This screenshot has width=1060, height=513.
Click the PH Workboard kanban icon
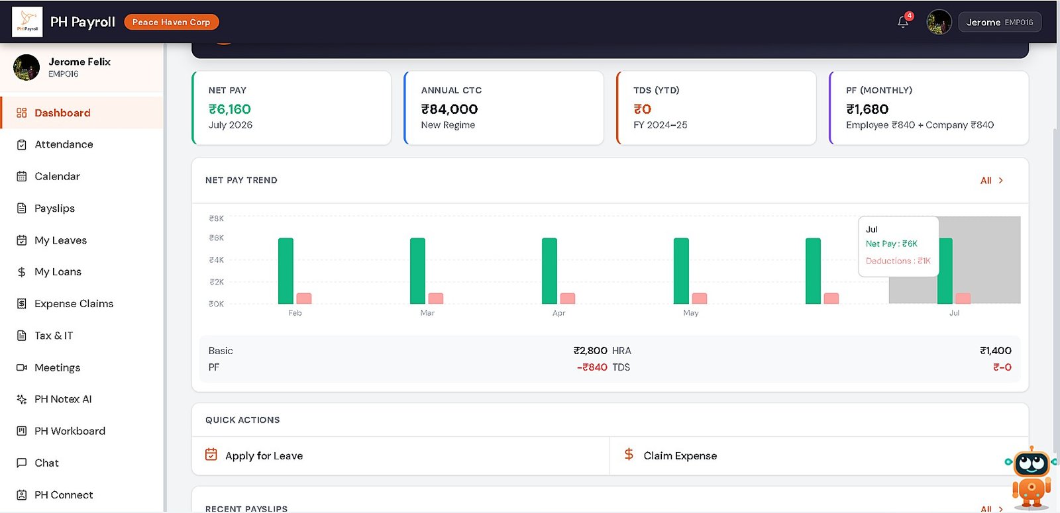(22, 431)
